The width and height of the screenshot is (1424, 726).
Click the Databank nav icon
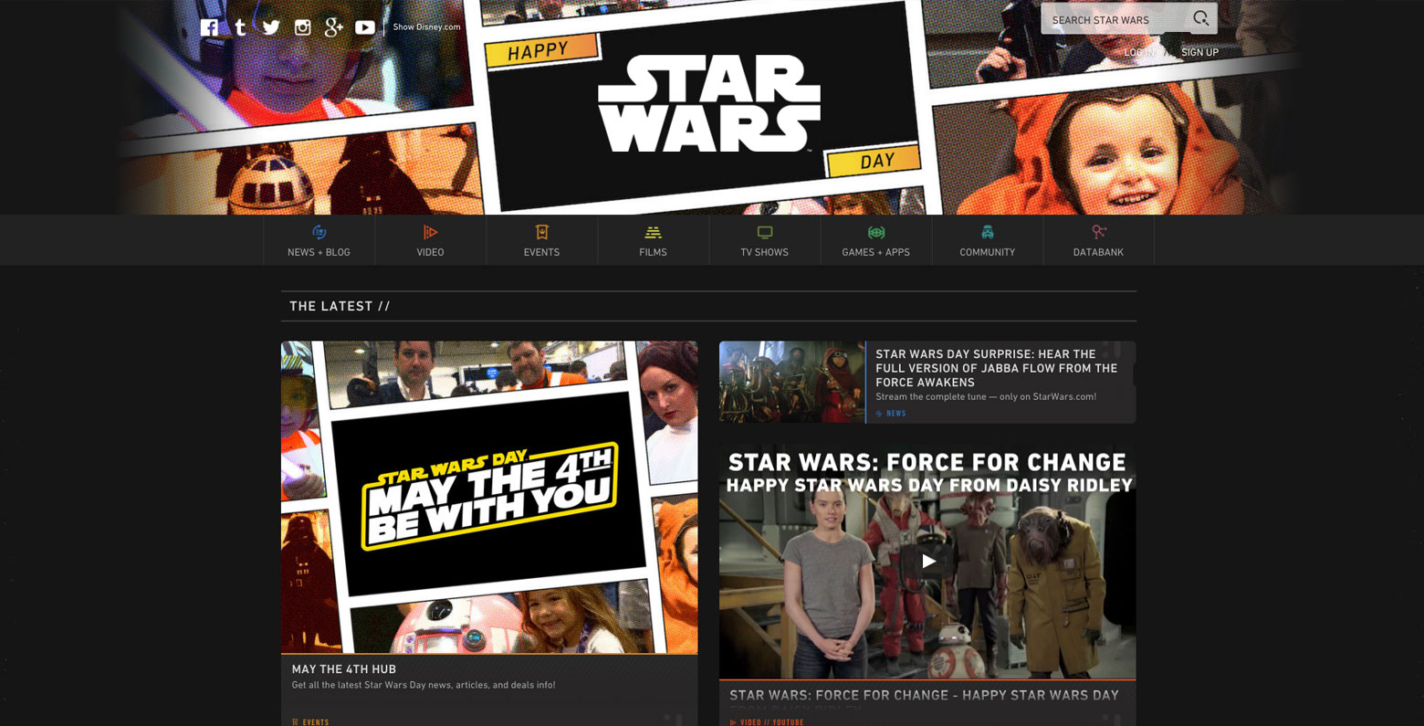click(x=1099, y=232)
